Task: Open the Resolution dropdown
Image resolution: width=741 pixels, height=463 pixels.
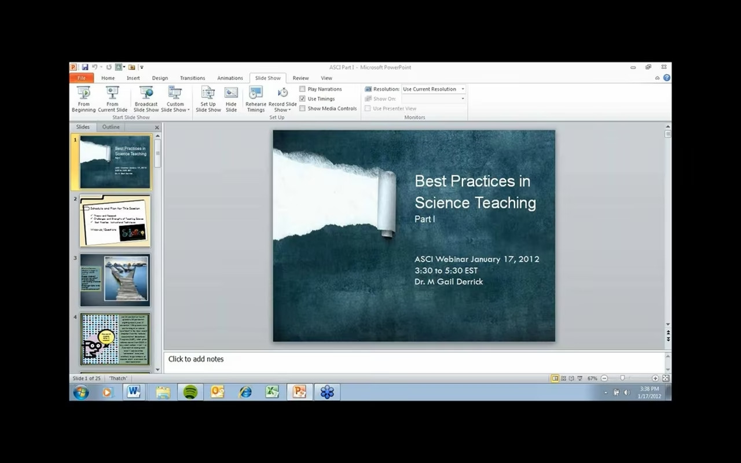Action: point(463,89)
